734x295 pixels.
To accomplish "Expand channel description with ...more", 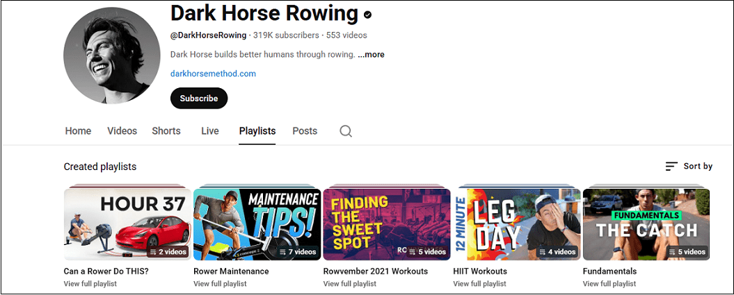I will pyautogui.click(x=372, y=55).
